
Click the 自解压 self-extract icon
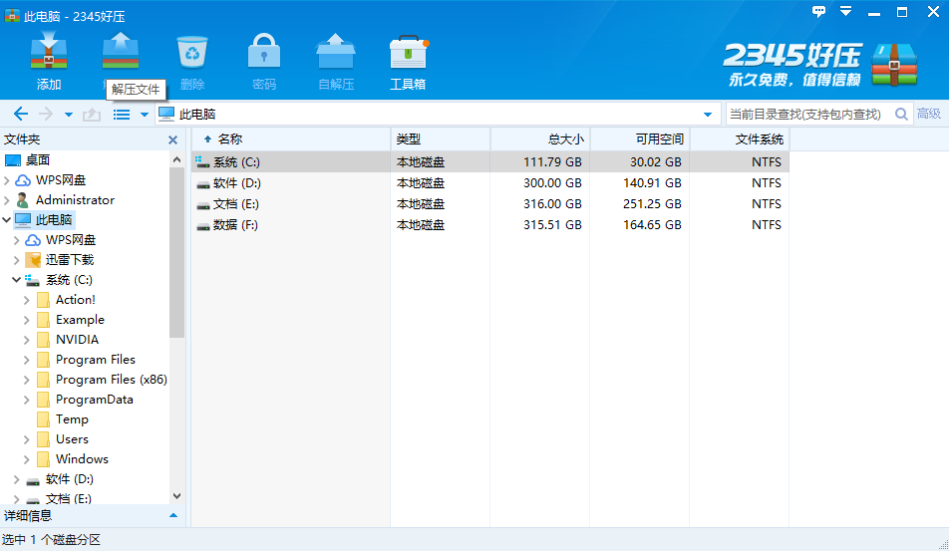[336, 52]
